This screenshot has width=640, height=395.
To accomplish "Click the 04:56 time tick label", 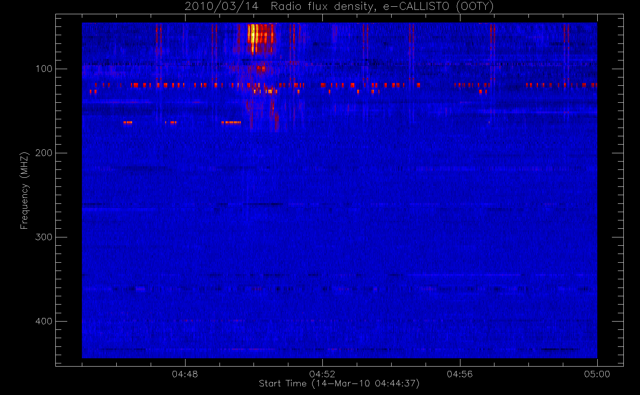I will (460, 374).
